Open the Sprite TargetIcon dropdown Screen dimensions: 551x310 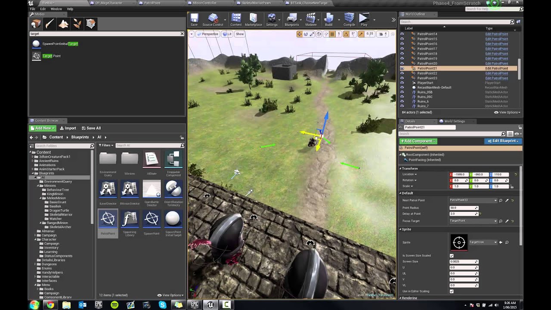click(x=483, y=242)
